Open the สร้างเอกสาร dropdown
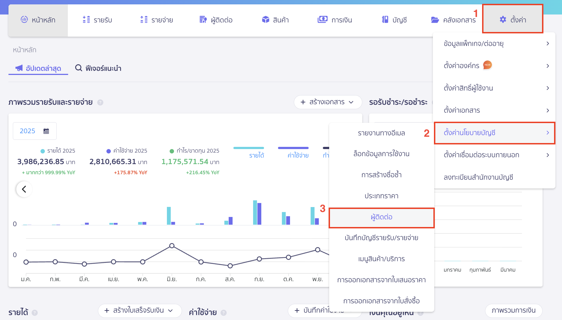 pos(328,102)
